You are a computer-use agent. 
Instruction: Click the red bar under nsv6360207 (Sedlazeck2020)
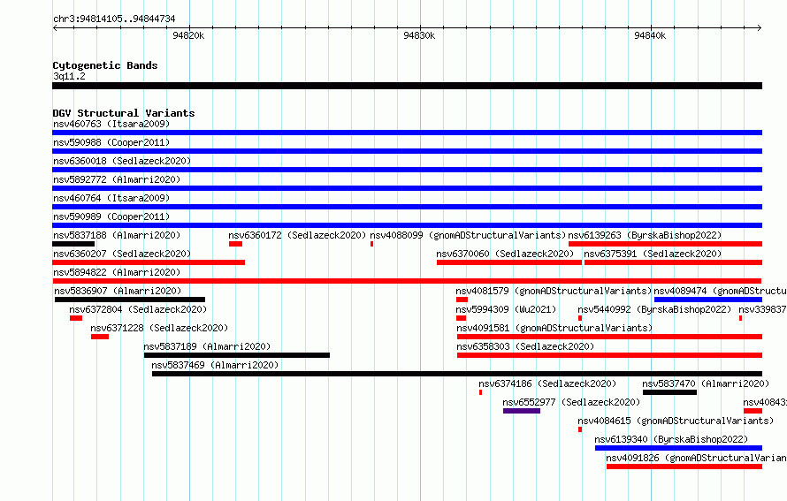pyautogui.click(x=149, y=262)
